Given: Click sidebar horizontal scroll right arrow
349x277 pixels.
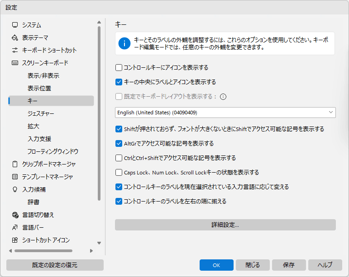Looking at the screenshot, I should pyautogui.click(x=91, y=251).
